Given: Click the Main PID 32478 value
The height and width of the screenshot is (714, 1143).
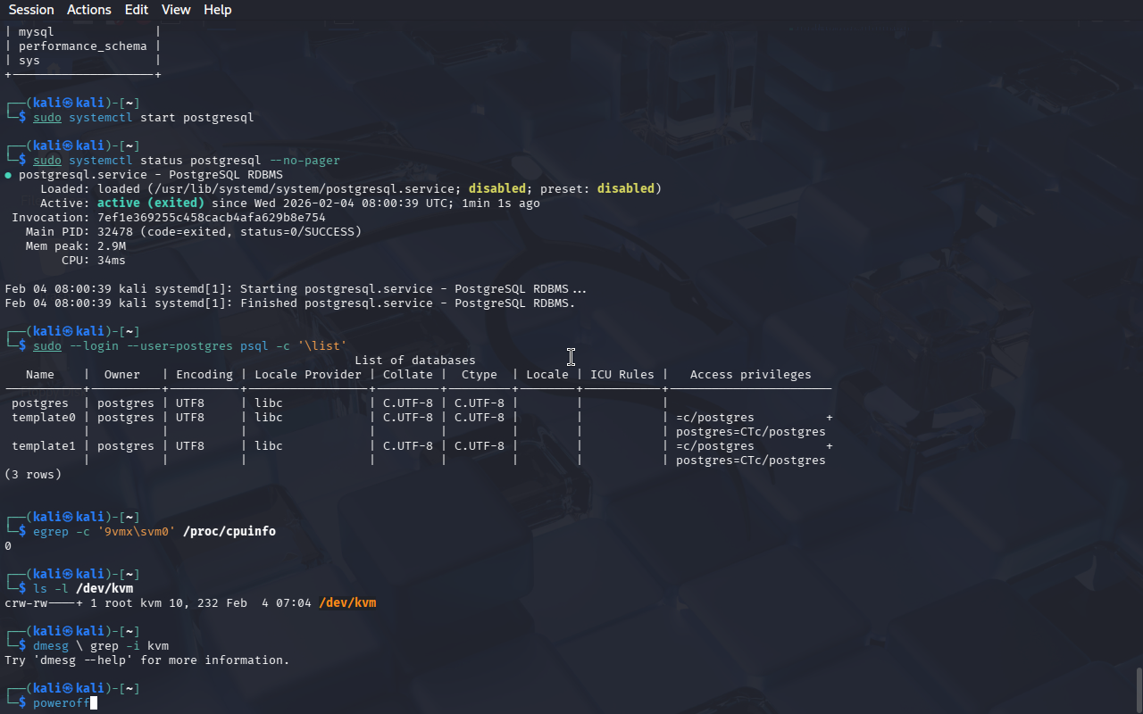Looking at the screenshot, I should tap(115, 232).
